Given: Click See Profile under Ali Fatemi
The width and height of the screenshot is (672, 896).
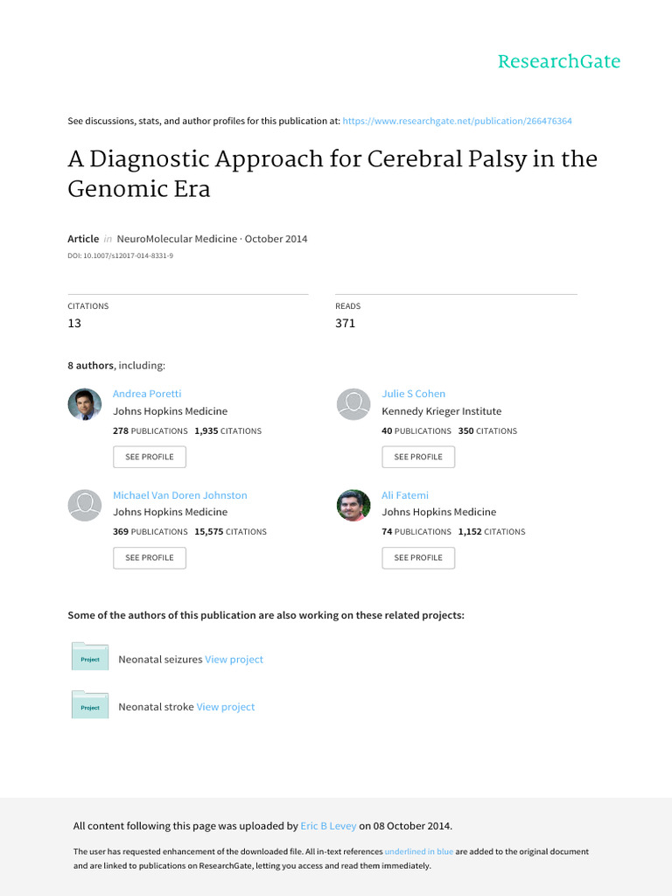Looking at the screenshot, I should coord(418,557).
